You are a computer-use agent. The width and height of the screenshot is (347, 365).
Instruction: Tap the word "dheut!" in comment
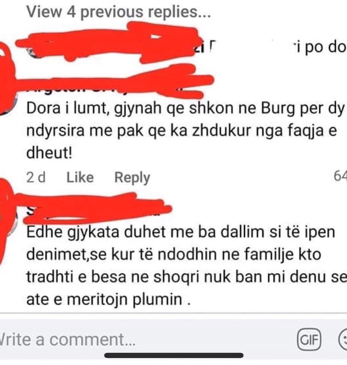(x=49, y=153)
